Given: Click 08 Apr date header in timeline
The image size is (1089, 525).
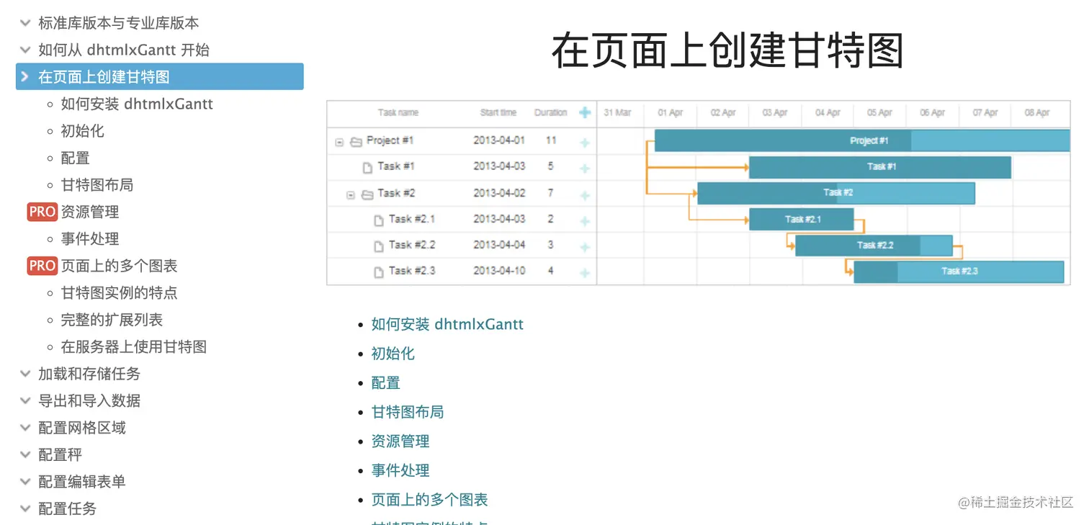Looking at the screenshot, I should point(1038,112).
